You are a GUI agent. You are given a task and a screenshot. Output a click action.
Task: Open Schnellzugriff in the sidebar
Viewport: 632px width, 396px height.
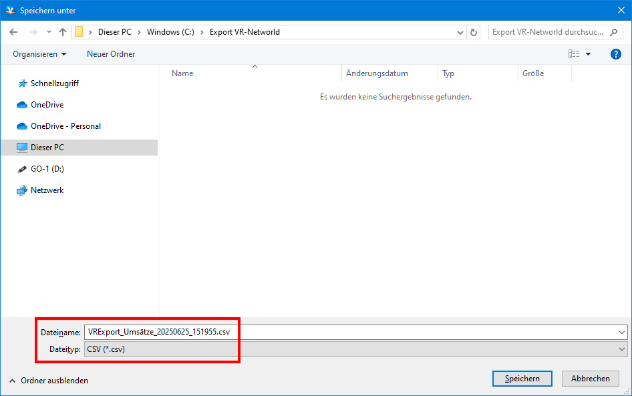(54, 83)
